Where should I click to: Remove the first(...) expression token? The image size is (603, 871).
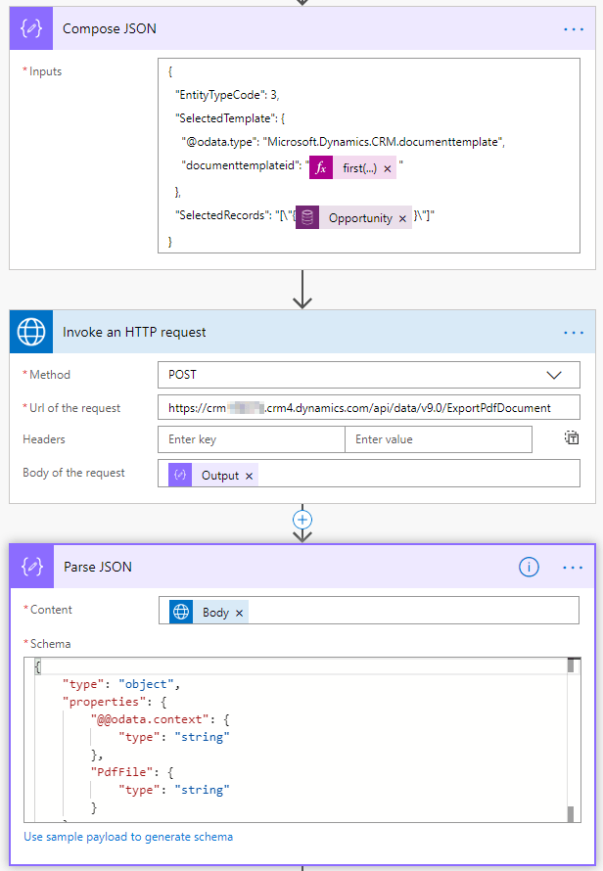tap(388, 168)
